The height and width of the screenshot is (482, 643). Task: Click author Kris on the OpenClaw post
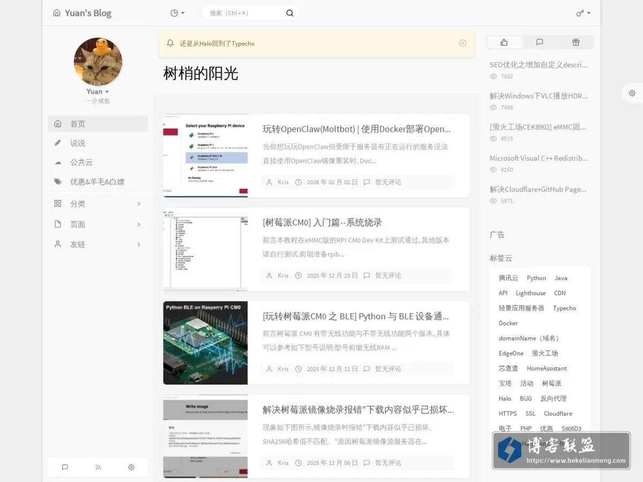pos(283,182)
